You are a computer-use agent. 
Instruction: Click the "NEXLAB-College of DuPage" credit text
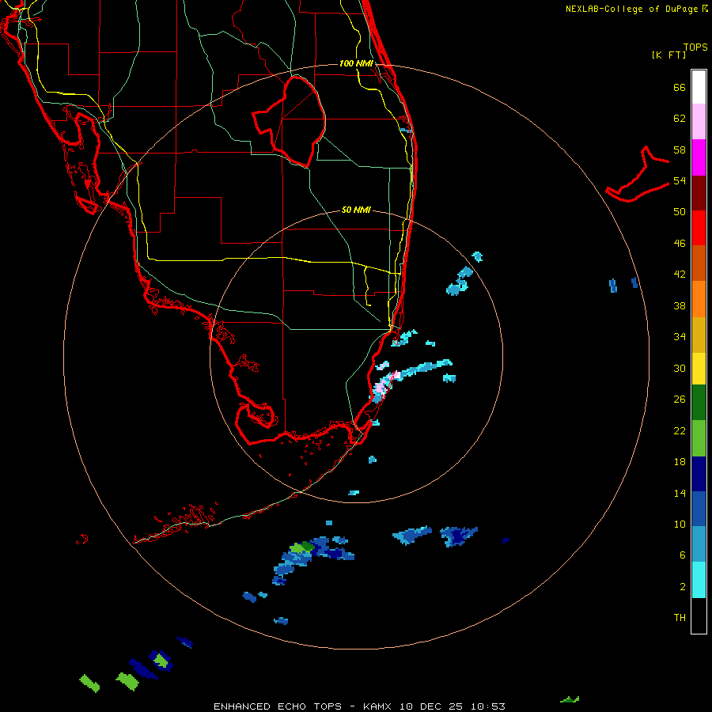(x=631, y=9)
